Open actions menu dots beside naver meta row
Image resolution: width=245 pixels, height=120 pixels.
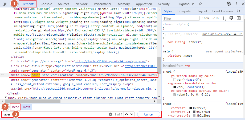click(x=2, y=75)
